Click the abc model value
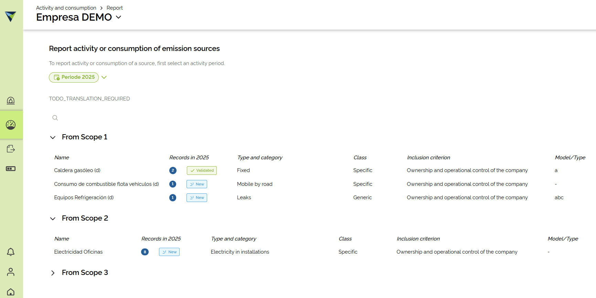Viewport: 596px width, 298px height. [x=559, y=198]
